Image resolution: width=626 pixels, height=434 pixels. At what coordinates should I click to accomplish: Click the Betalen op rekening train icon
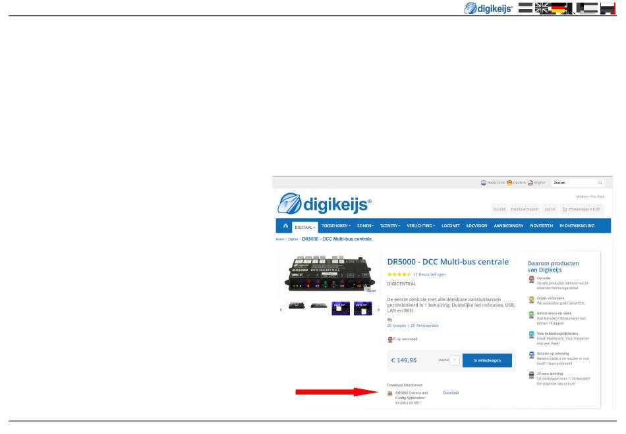pyautogui.click(x=531, y=355)
